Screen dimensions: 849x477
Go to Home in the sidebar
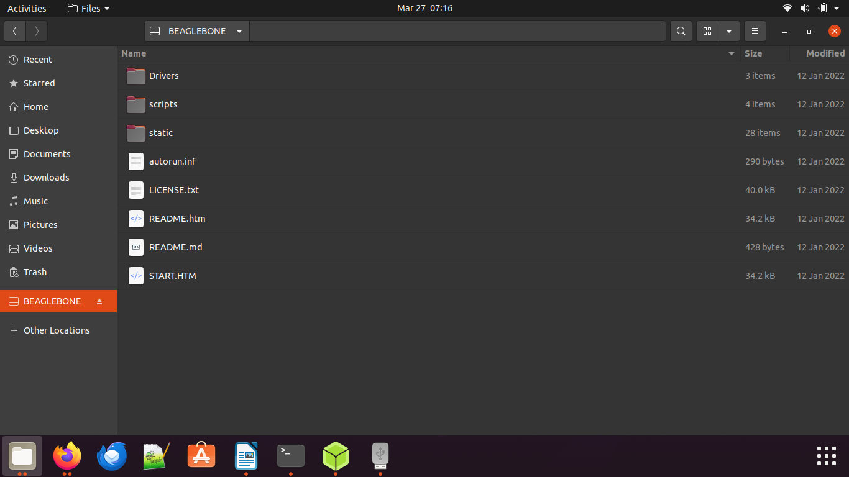click(x=58, y=107)
